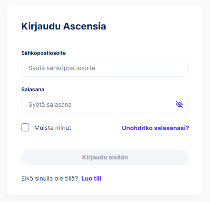Select the Syötä salasana placeholder field
210x202 pixels.
[x=97, y=104]
